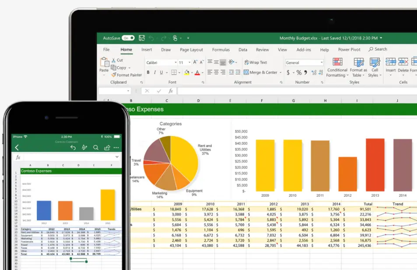Toggle italic formatting
The width and height of the screenshot is (417, 270).
(154, 72)
